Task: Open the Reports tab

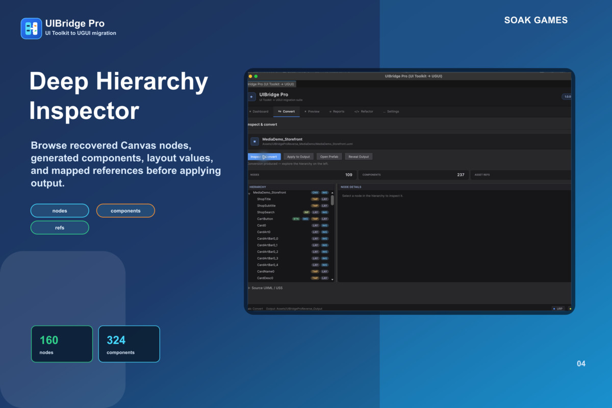Action: coord(337,111)
